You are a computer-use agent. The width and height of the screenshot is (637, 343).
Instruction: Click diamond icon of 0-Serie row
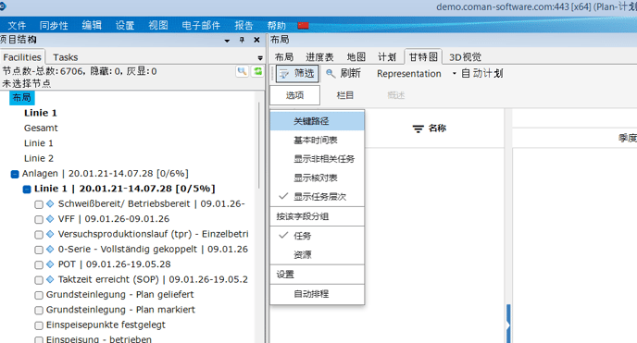[x=50, y=250]
